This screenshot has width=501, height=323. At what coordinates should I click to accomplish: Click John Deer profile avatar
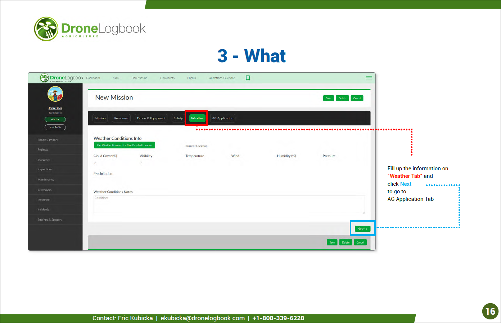[55, 94]
